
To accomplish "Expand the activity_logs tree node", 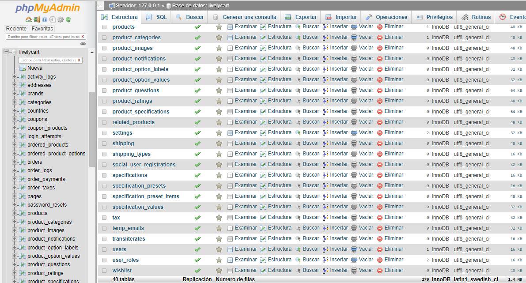I will tap(14, 76).
